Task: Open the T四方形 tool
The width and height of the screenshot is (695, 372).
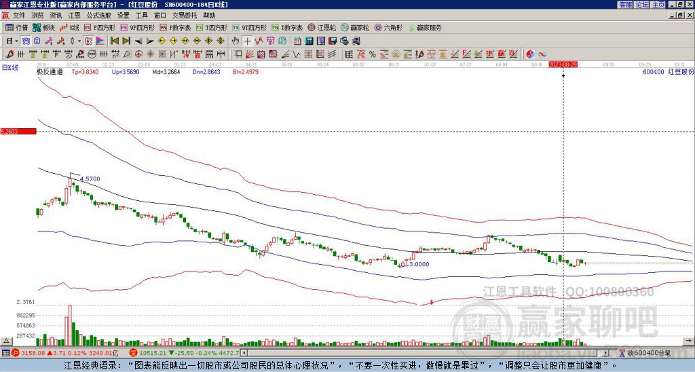Action: click(212, 27)
